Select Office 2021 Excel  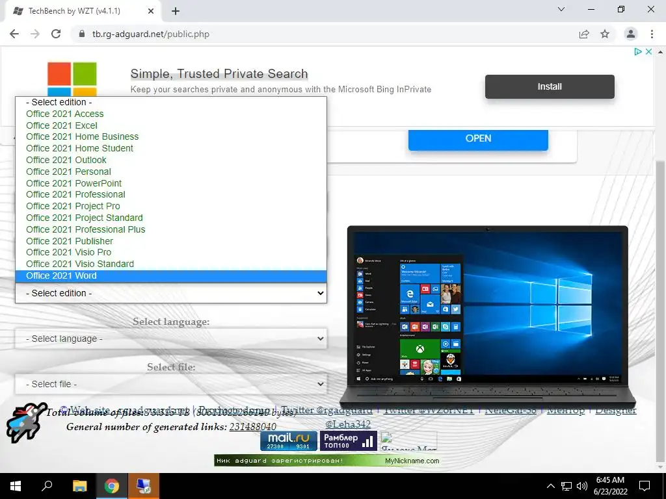pyautogui.click(x=171, y=125)
